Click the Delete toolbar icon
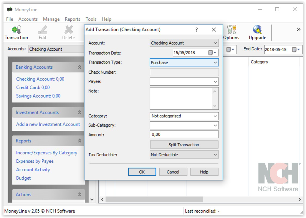This screenshot has width=306, height=218. pyautogui.click(x=68, y=33)
